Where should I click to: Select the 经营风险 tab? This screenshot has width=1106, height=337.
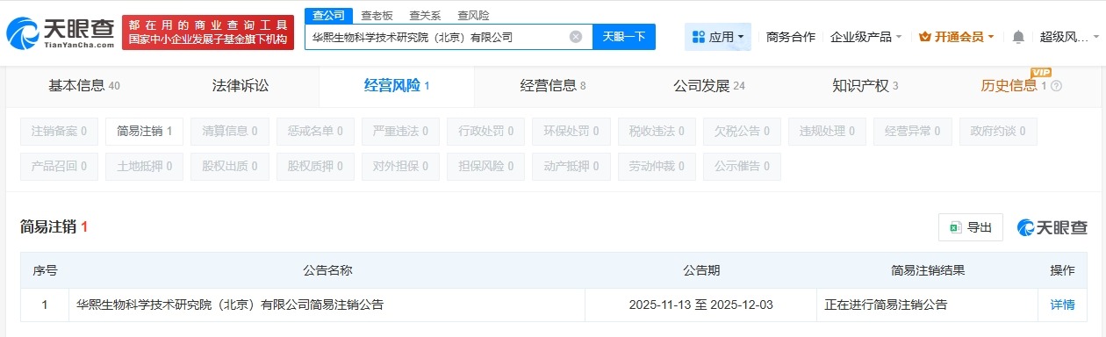pyautogui.click(x=397, y=86)
